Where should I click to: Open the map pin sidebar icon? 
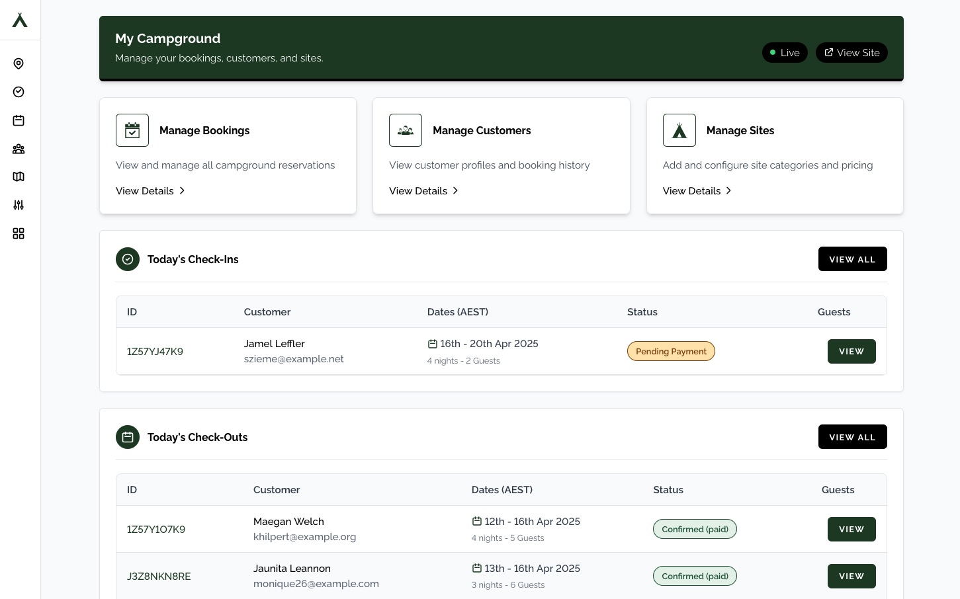[x=19, y=63]
